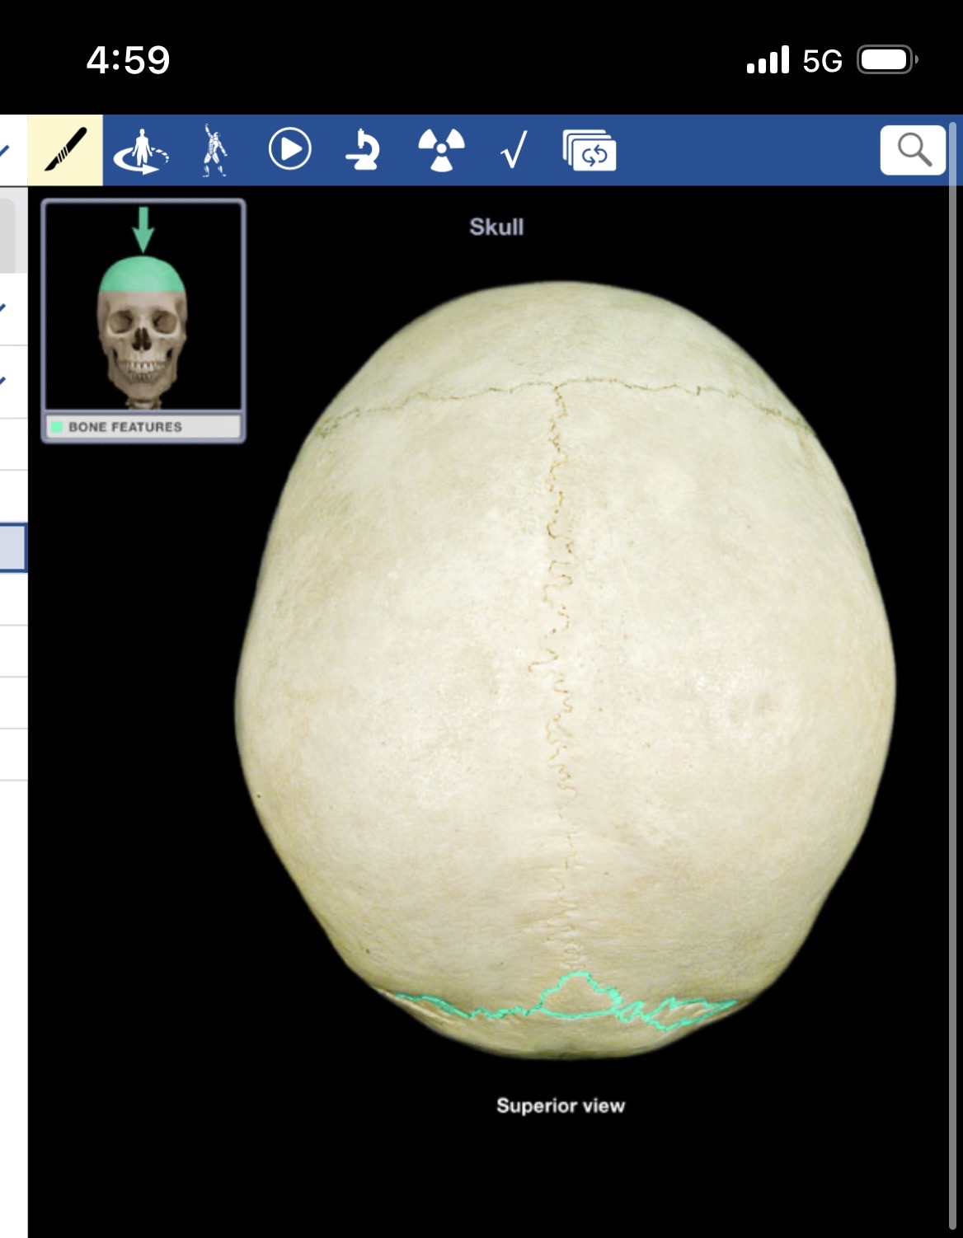Click the Superior view caption
Viewport: 963px width, 1238px height.
(561, 1105)
